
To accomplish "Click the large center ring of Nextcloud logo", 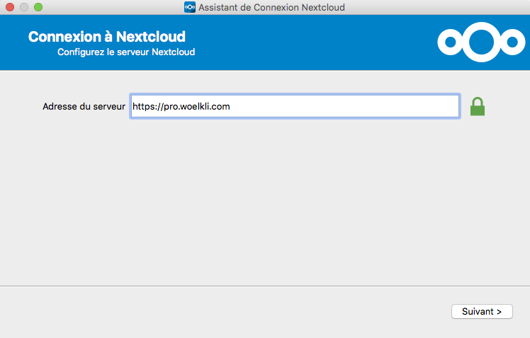I will coord(481,42).
